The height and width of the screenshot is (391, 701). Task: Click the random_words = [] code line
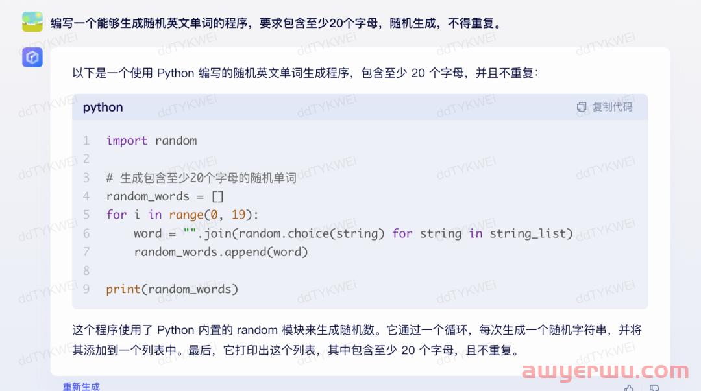coord(164,196)
